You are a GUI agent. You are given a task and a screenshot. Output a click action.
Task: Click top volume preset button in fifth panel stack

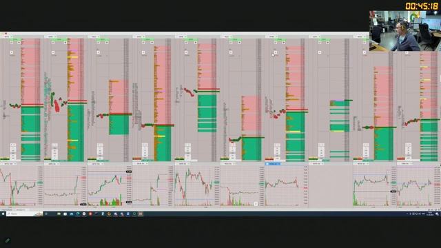pyautogui.click(x=187, y=145)
